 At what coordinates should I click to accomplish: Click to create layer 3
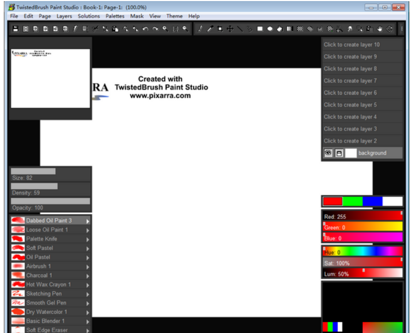tap(362, 129)
